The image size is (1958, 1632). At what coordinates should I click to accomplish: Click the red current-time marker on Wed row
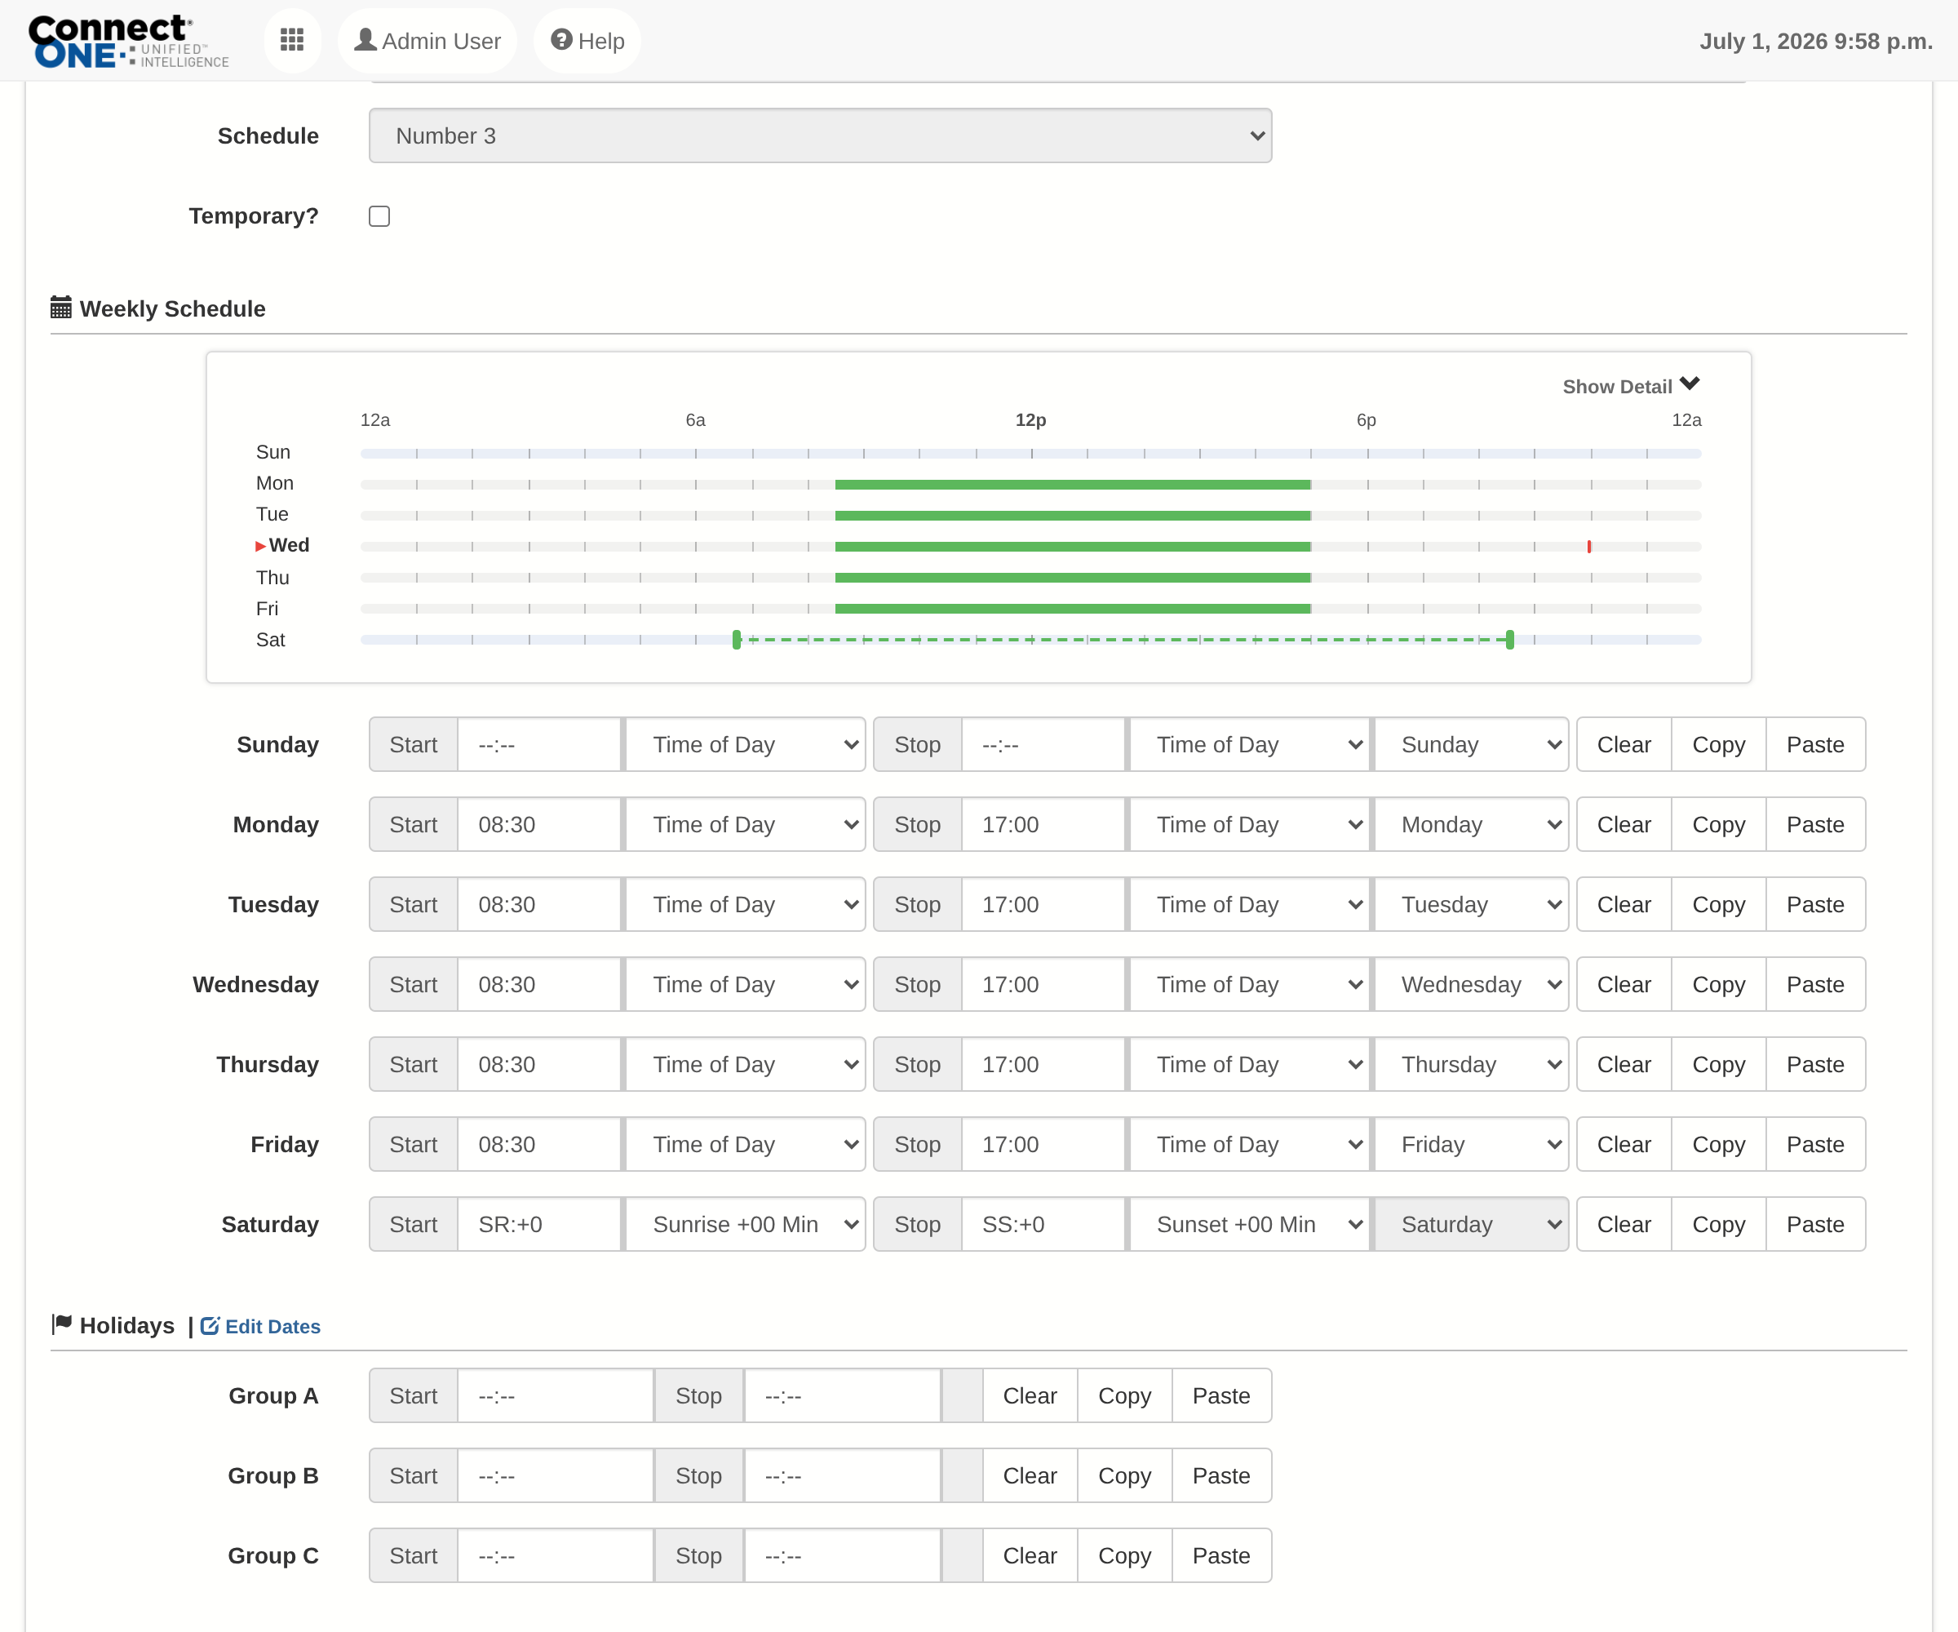tap(1588, 547)
